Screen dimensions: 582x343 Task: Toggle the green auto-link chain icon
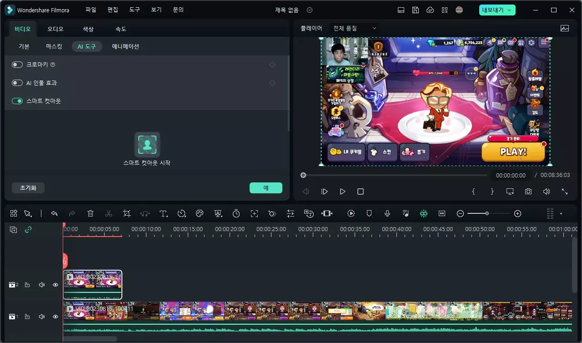tap(28, 230)
